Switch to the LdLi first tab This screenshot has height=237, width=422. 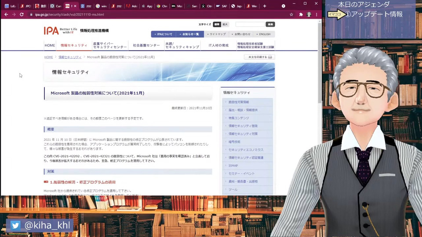(11, 6)
